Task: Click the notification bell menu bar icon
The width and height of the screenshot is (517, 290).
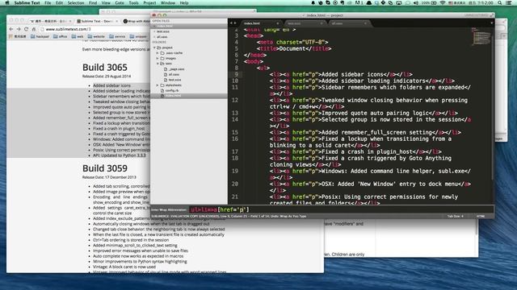Action: (313, 2)
